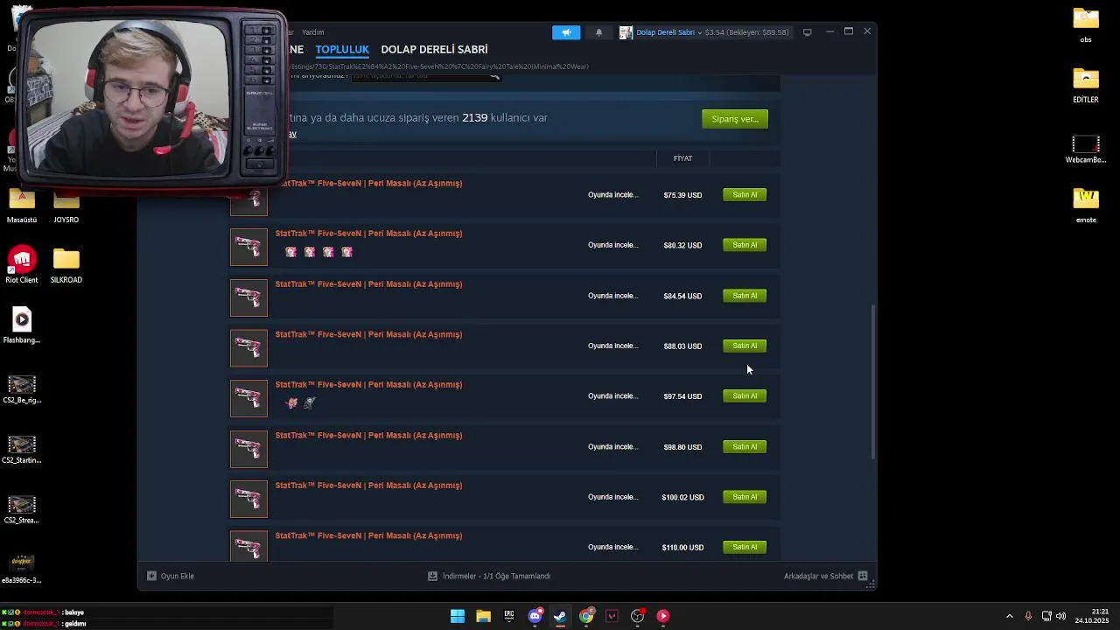Open Riot Client desktop icon
The width and height of the screenshot is (1120, 630).
[x=22, y=264]
